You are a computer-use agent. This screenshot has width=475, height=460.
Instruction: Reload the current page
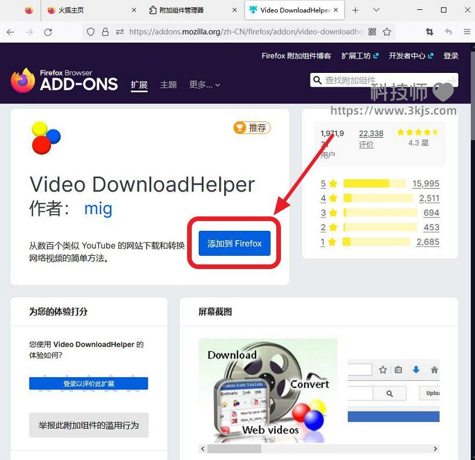coord(48,32)
